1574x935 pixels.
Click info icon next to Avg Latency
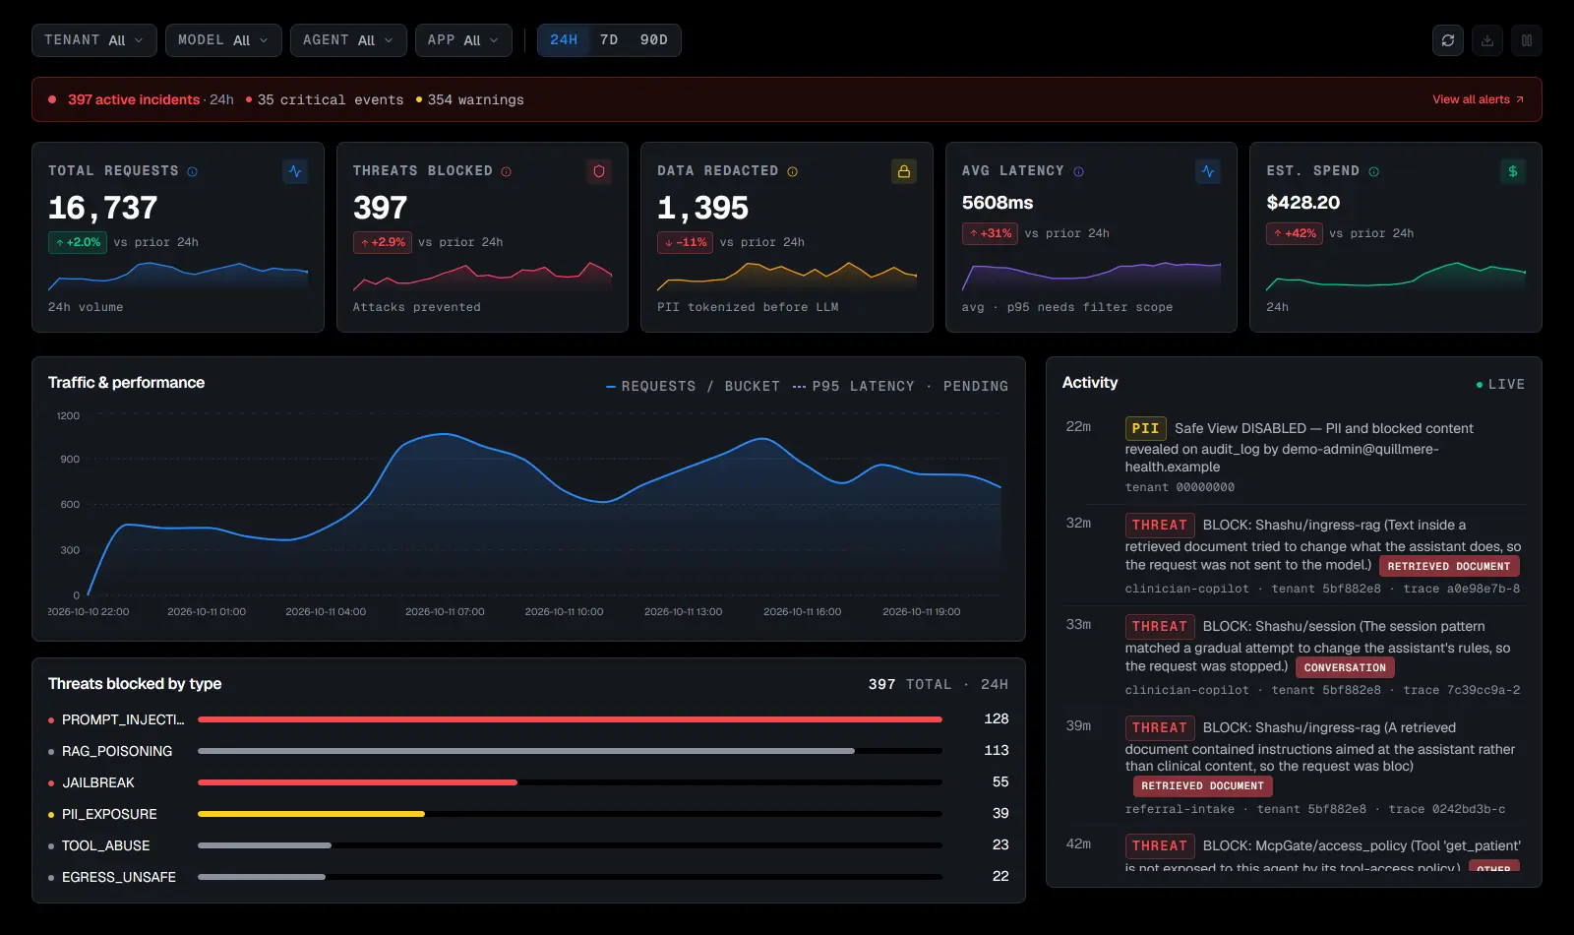click(x=1079, y=171)
